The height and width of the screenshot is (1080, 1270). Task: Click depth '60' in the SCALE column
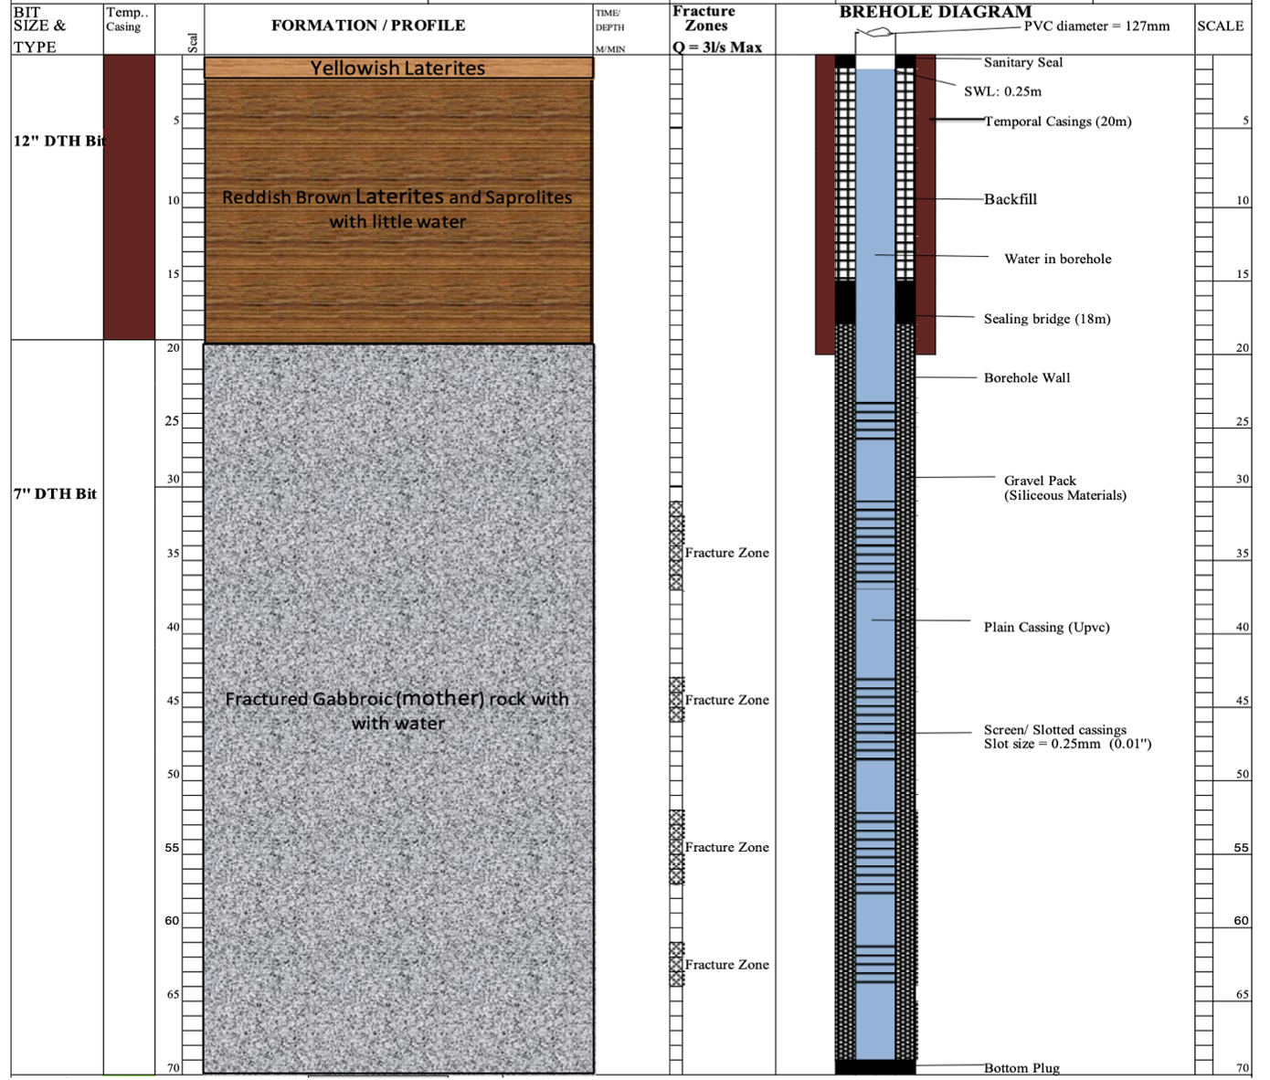click(x=1242, y=920)
